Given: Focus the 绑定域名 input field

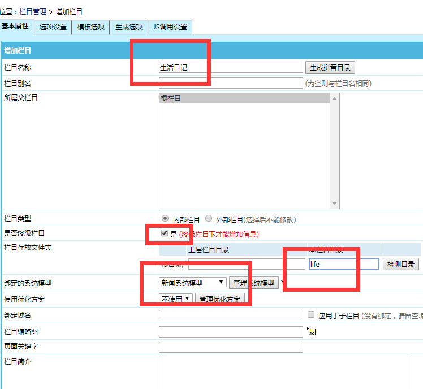Looking at the screenshot, I should [231, 315].
